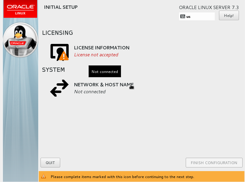Click the keyboard layout icon
Viewport: 245px width, 182px height.
183,16
